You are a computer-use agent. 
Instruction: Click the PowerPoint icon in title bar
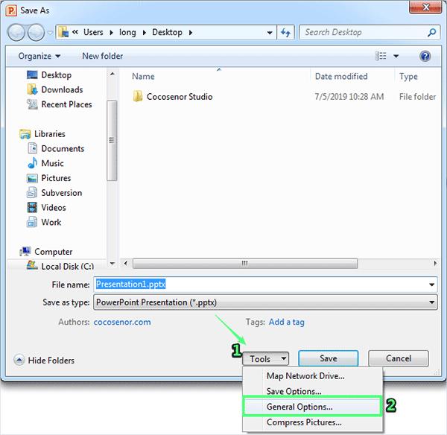(11, 11)
